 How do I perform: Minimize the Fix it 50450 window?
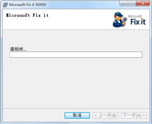[124, 4]
